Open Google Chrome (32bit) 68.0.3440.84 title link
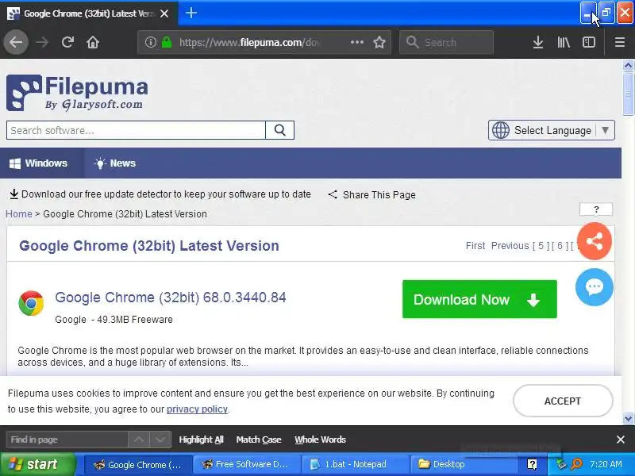 [171, 297]
